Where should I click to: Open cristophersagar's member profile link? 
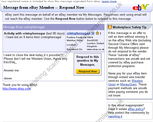[78, 33]
